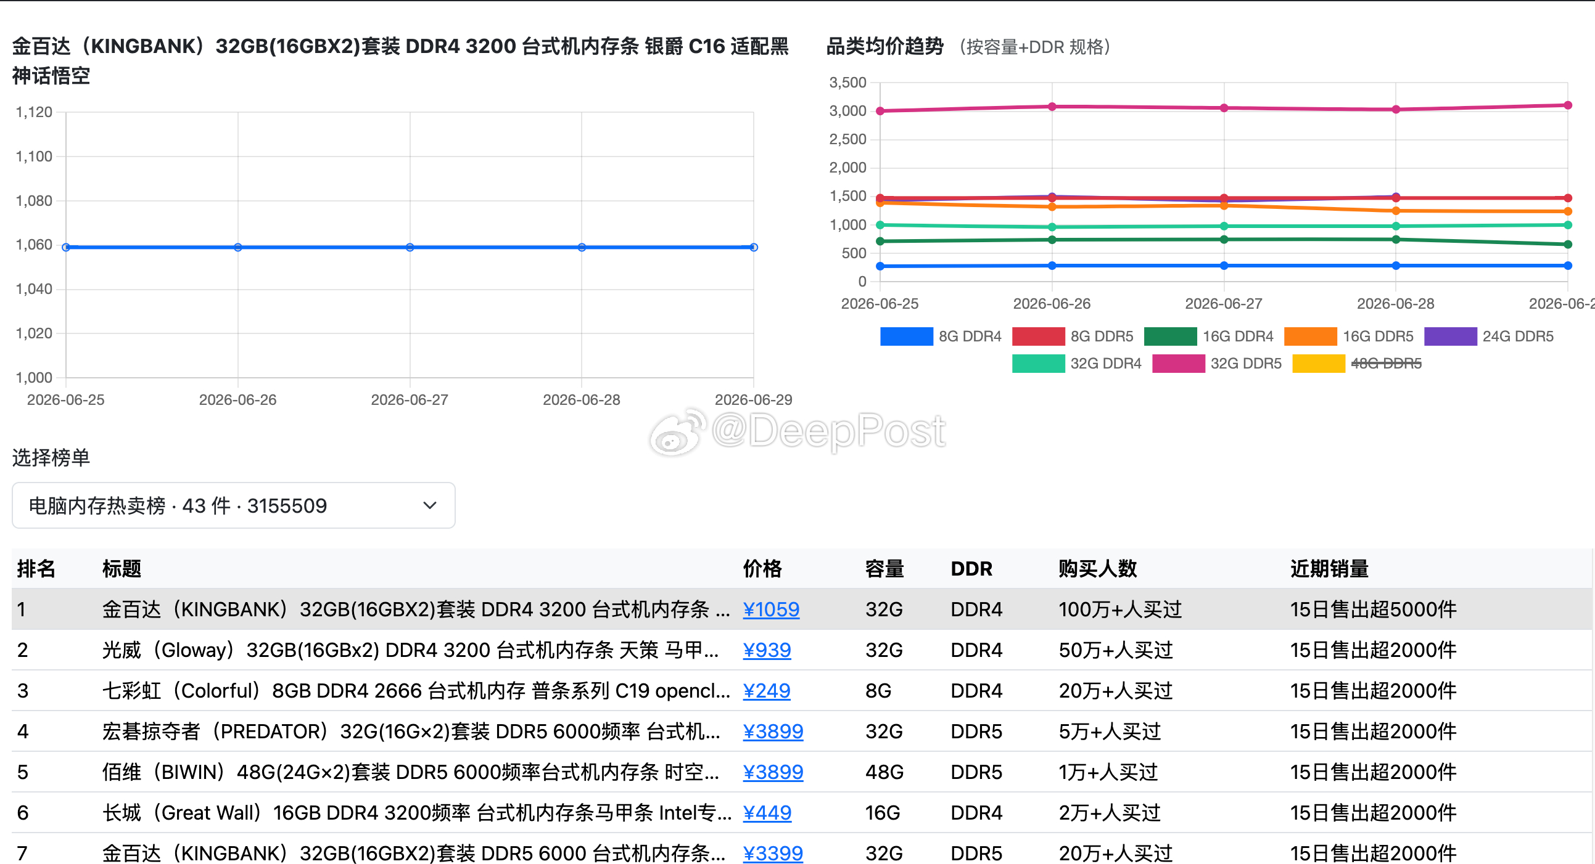1595x864 pixels.
Task: Toggle the 16G DDR5 orange legend swatch
Action: pos(1310,336)
